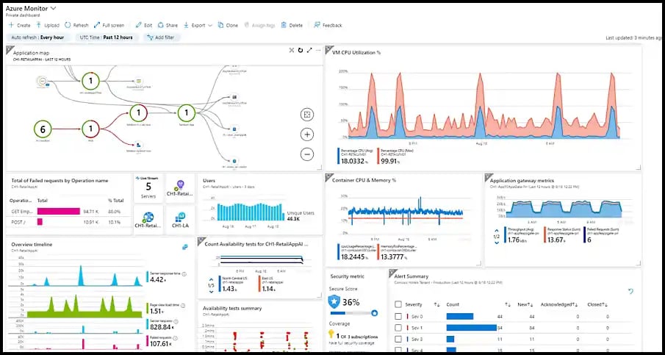Open Container CPU & Memory % tile title
665x355 pixels.
tap(364, 180)
